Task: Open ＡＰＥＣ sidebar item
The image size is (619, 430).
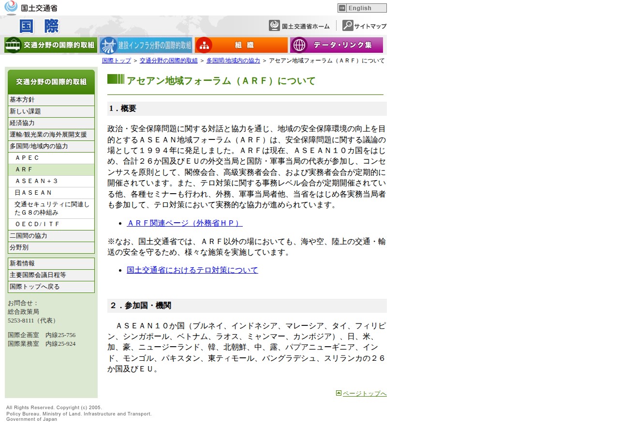Action: [51, 158]
